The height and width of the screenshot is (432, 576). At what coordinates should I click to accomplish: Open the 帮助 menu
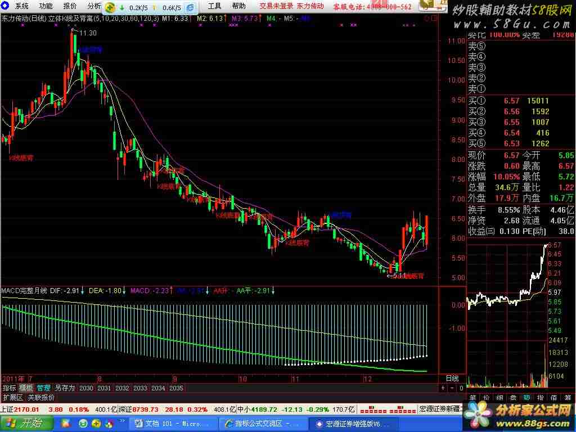238,6
